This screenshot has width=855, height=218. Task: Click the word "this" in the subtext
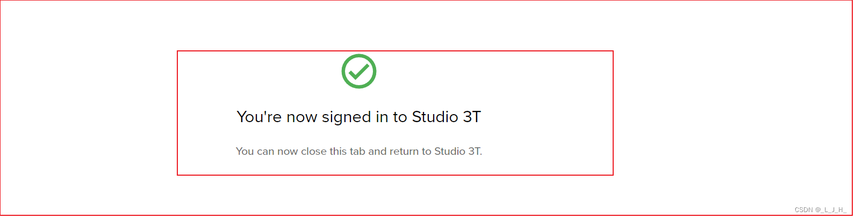[338, 152]
